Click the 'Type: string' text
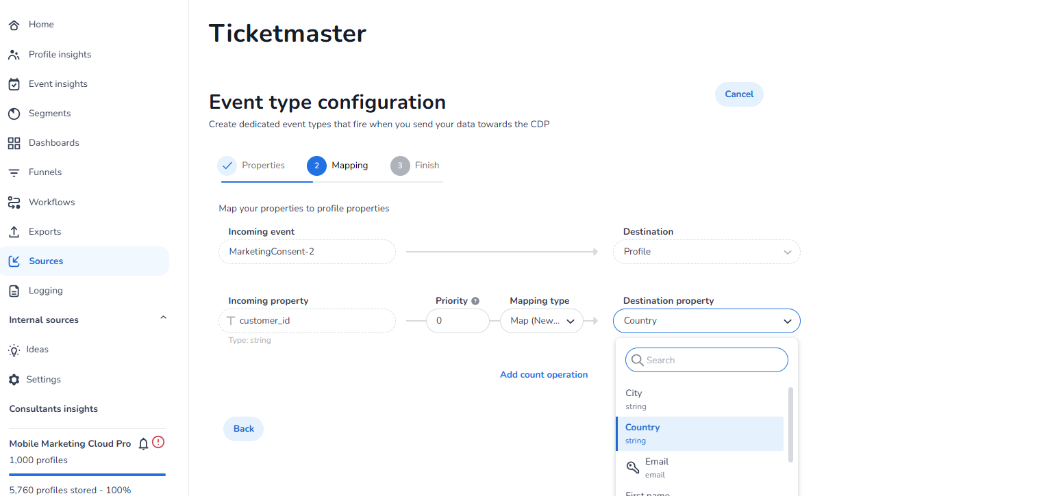 click(249, 340)
